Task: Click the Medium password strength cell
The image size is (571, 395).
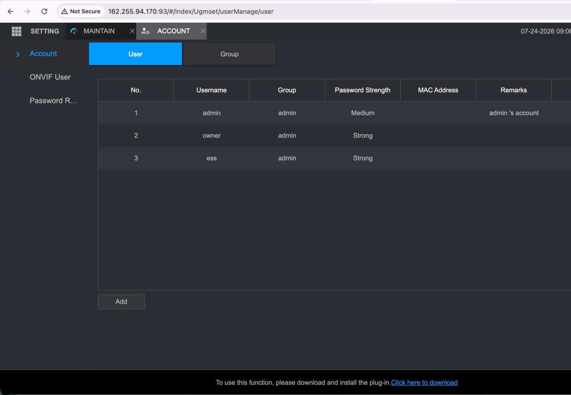Action: 363,113
